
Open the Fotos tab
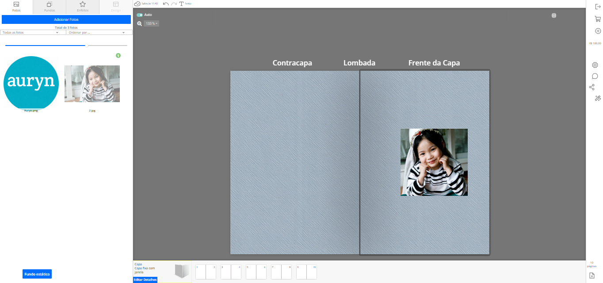[16, 6]
